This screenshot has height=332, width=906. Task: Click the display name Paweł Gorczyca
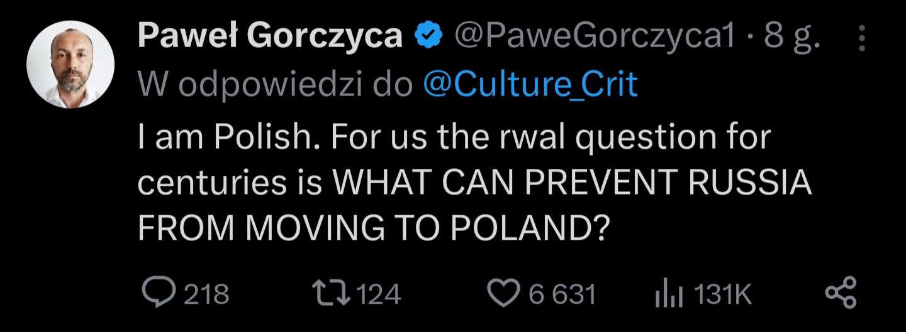[271, 38]
